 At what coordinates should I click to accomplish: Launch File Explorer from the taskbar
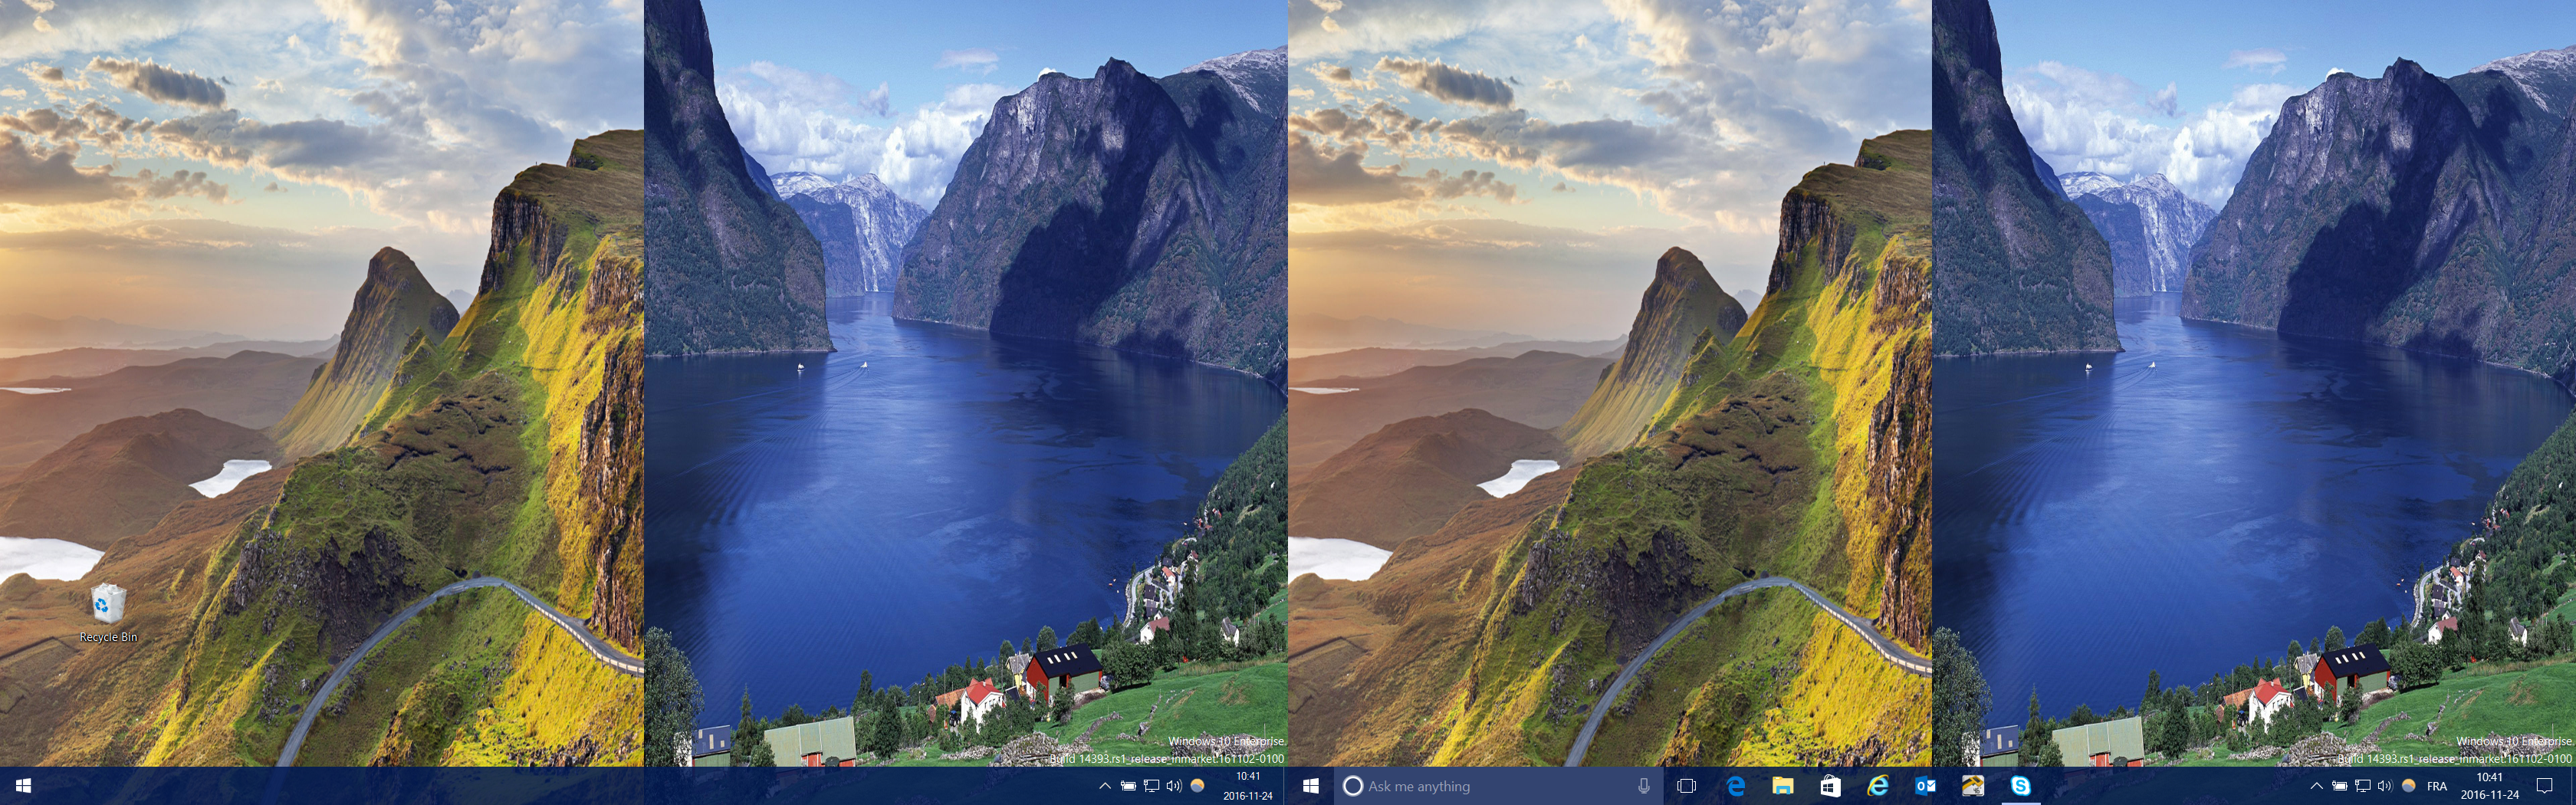pyautogui.click(x=1782, y=787)
